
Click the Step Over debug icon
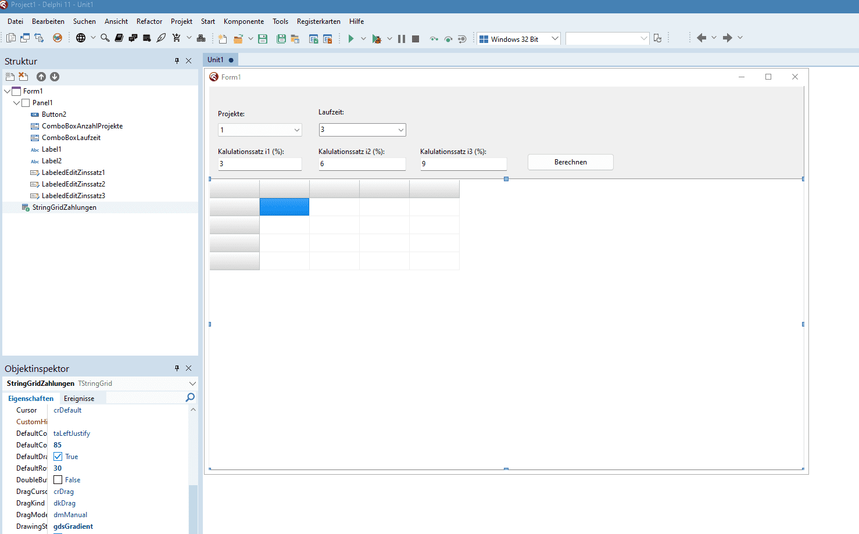448,39
